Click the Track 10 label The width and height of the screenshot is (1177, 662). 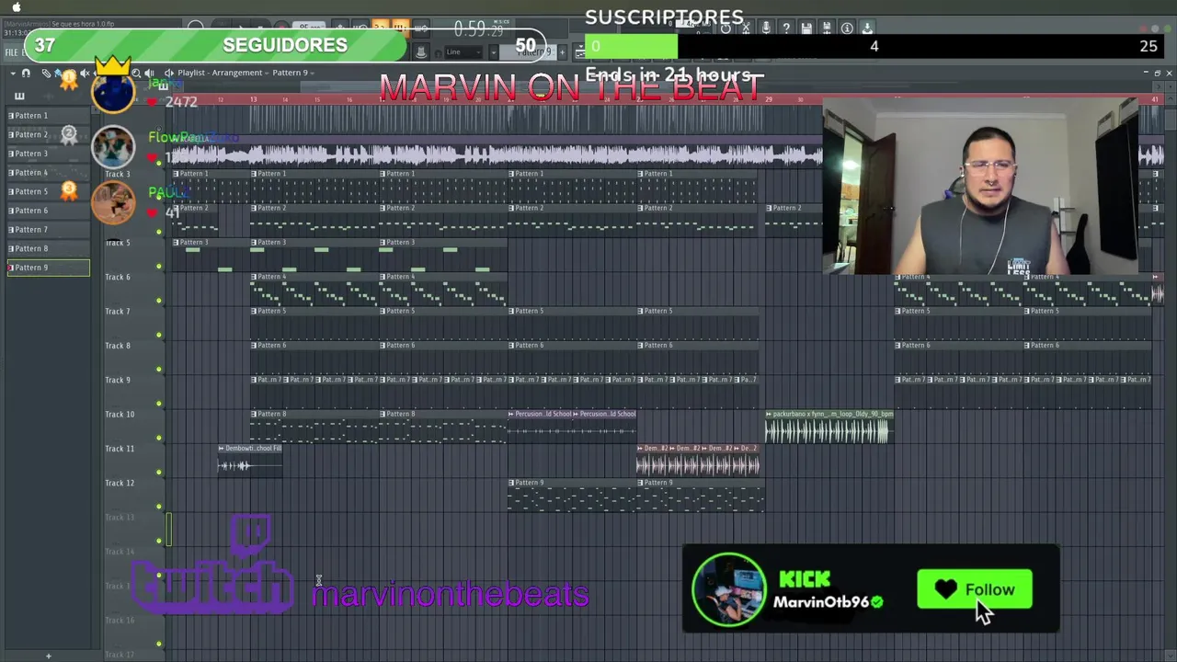[120, 415]
